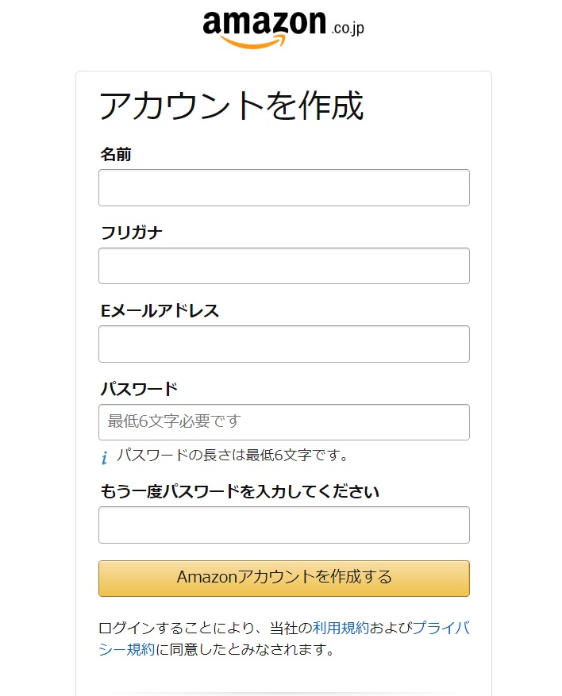
Task: Click the フリガナ field label
Action: point(131,233)
